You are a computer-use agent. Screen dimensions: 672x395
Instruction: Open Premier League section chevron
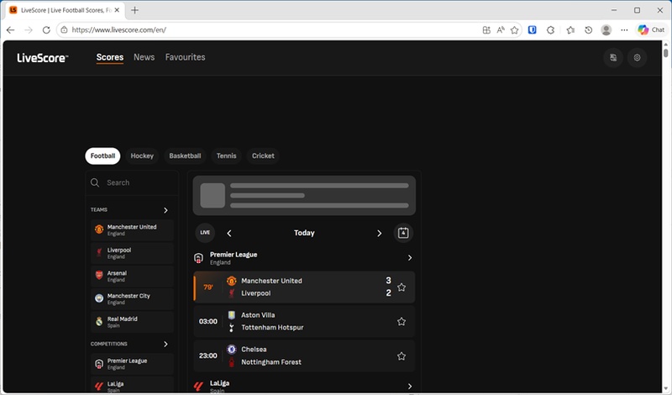tap(410, 258)
